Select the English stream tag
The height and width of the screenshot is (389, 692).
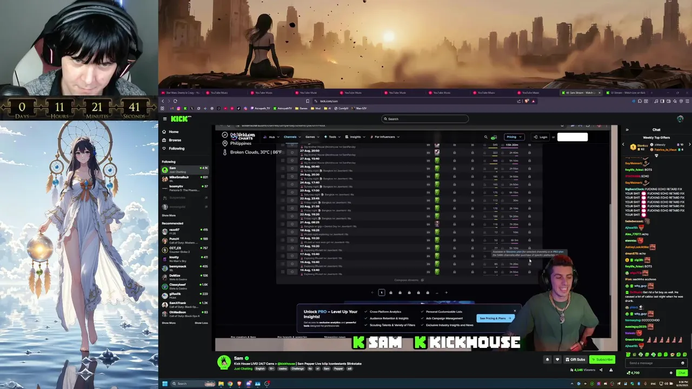[x=259, y=368]
